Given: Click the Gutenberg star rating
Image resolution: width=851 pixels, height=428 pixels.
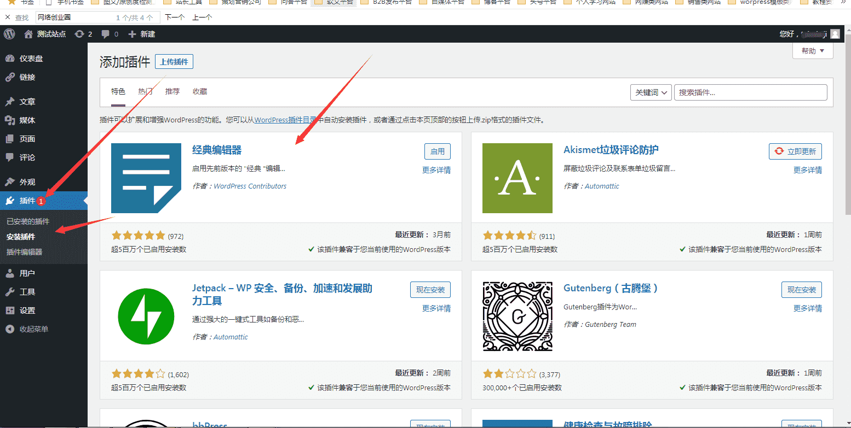Looking at the screenshot, I should (x=509, y=374).
